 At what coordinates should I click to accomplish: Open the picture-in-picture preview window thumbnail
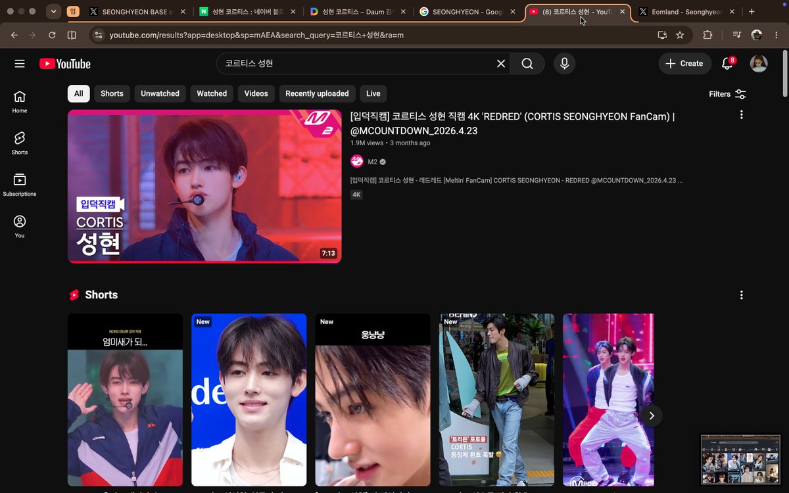point(740,460)
